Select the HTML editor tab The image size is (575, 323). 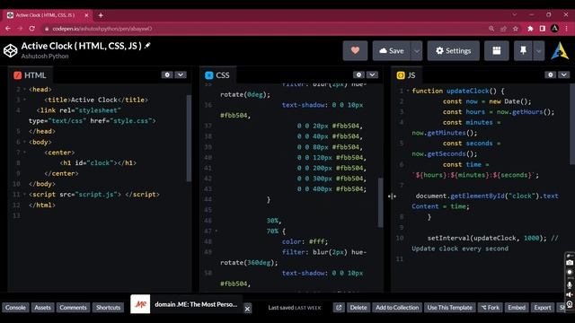tap(30, 75)
